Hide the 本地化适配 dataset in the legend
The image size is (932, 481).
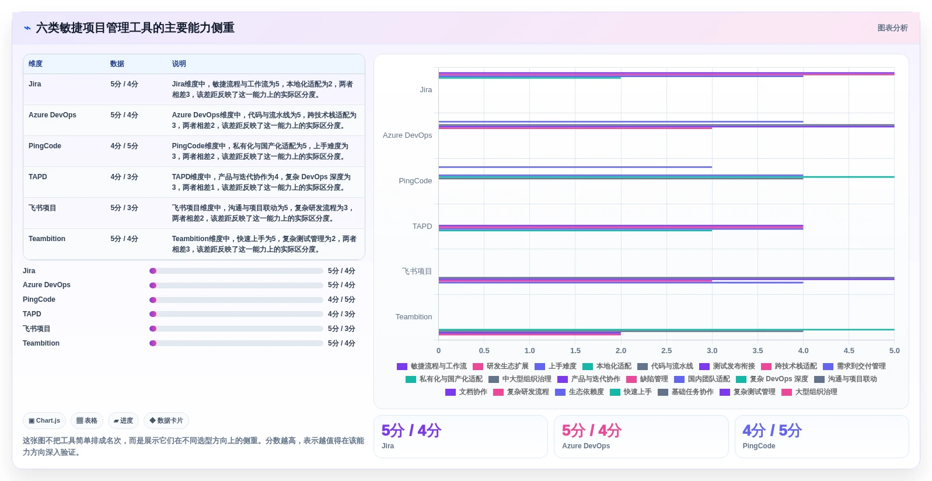607,366
